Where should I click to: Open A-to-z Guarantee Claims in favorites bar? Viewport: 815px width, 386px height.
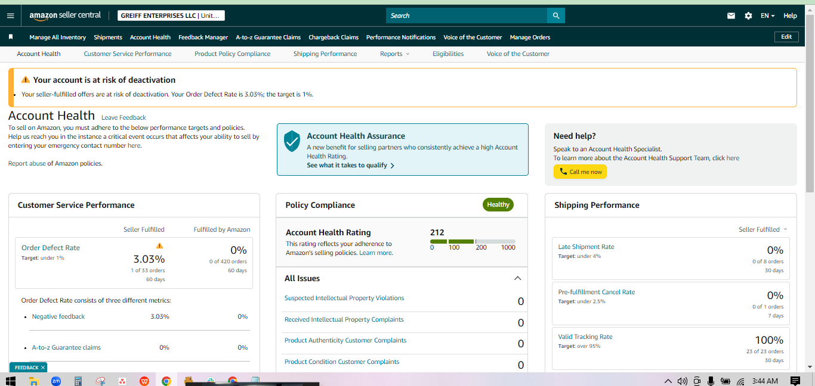click(x=268, y=37)
